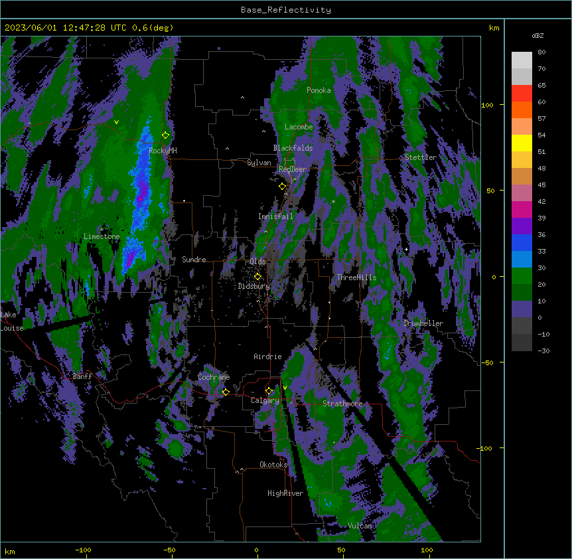572x559 pixels.
Task: Click the Drumheller label
Action: (423, 323)
